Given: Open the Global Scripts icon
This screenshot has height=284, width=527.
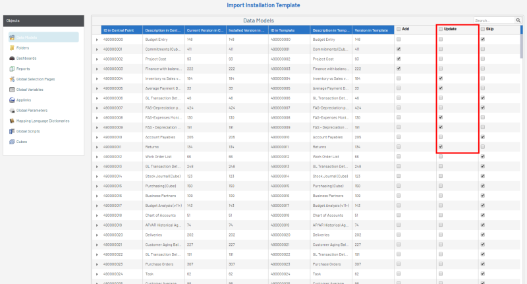Looking at the screenshot, I should pyautogui.click(x=12, y=131).
